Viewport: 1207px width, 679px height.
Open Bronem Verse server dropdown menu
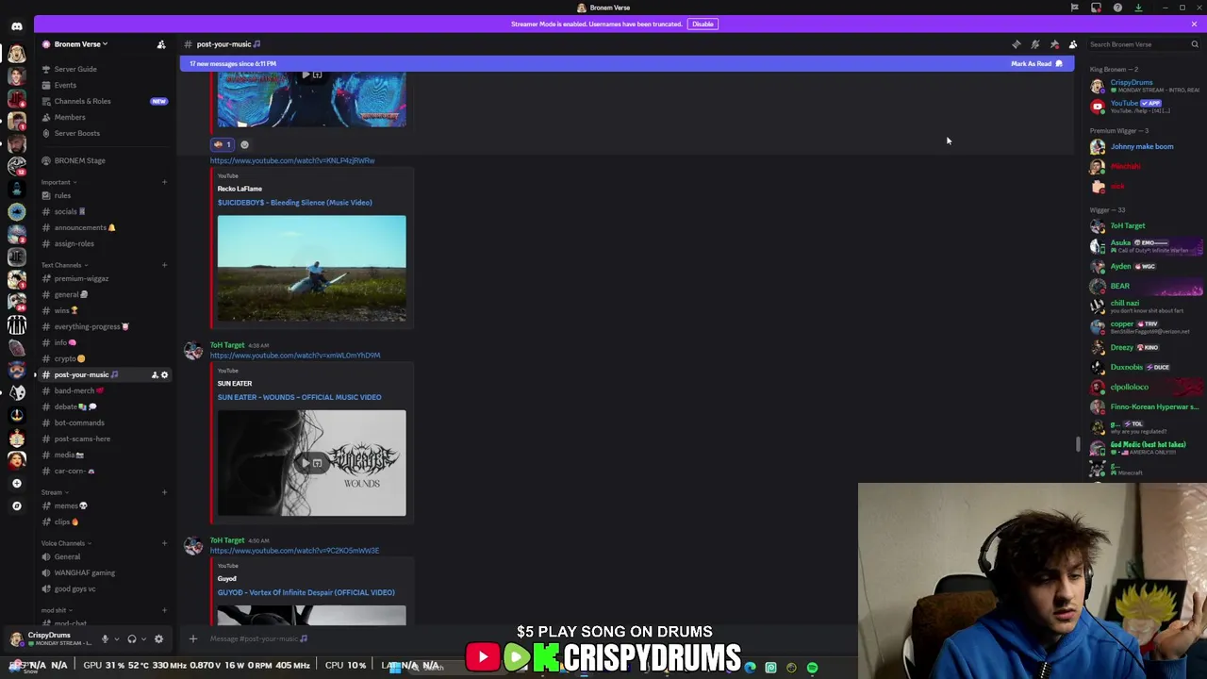(81, 44)
